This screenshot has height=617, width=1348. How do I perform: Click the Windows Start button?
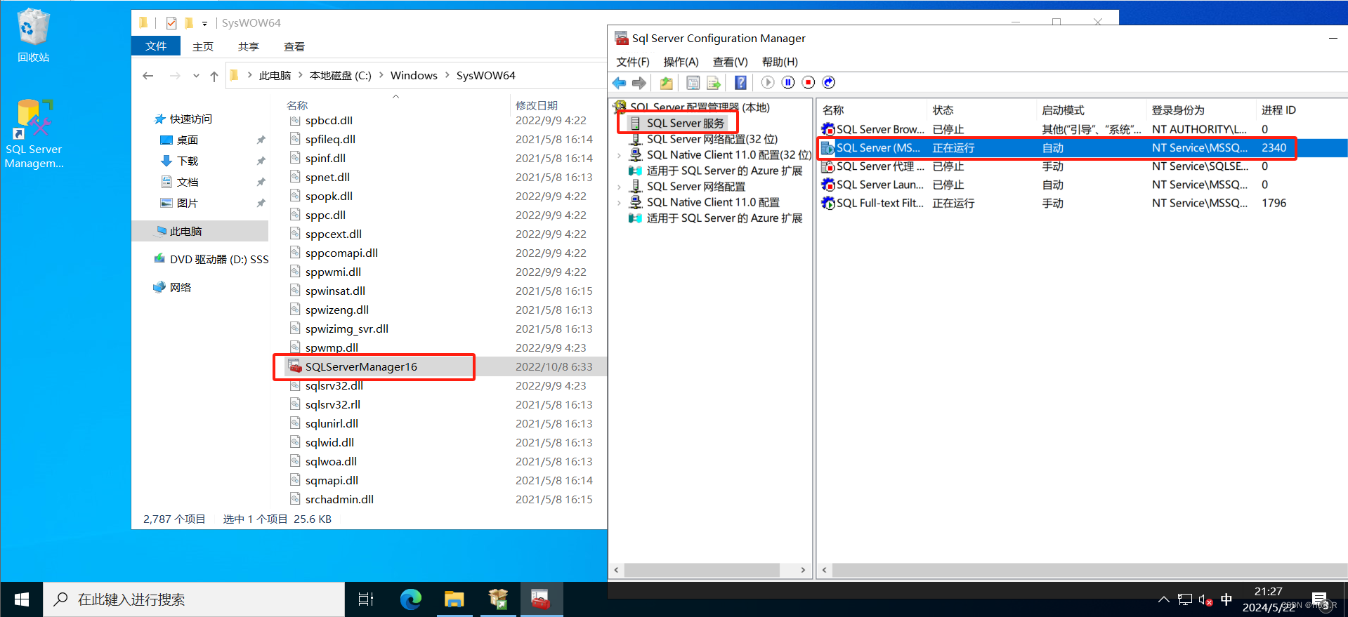22,599
